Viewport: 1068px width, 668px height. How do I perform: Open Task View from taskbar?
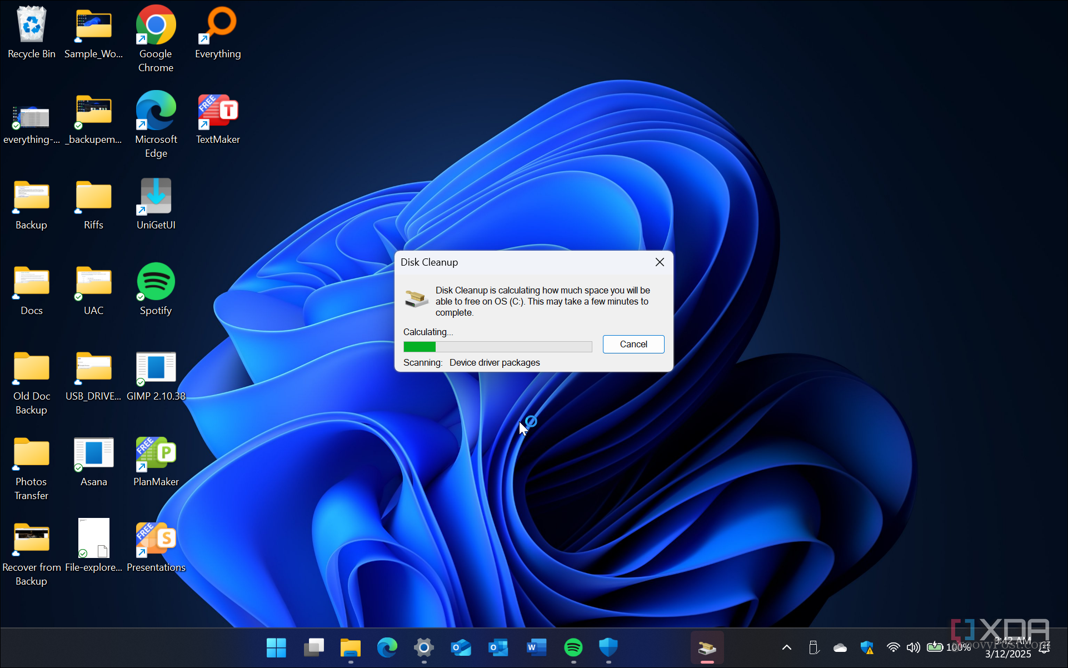314,647
